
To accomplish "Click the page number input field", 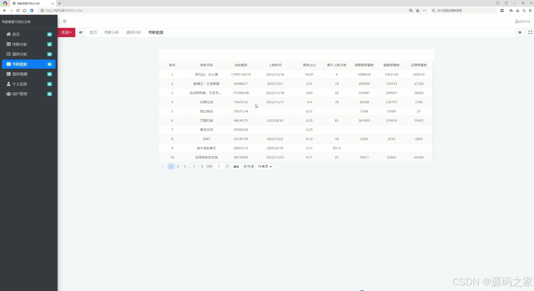I will [x=219, y=167].
